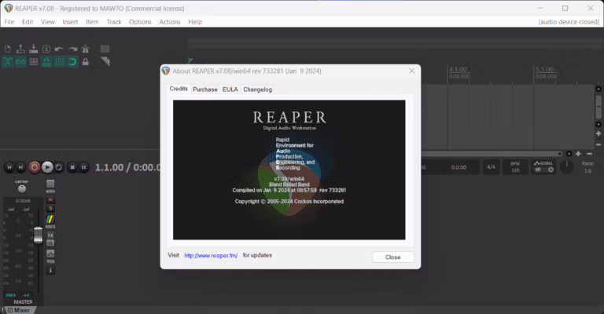Viewport: 604px width, 314px height.
Task: Zoom in vertically with the plus button
Action: tap(598, 133)
